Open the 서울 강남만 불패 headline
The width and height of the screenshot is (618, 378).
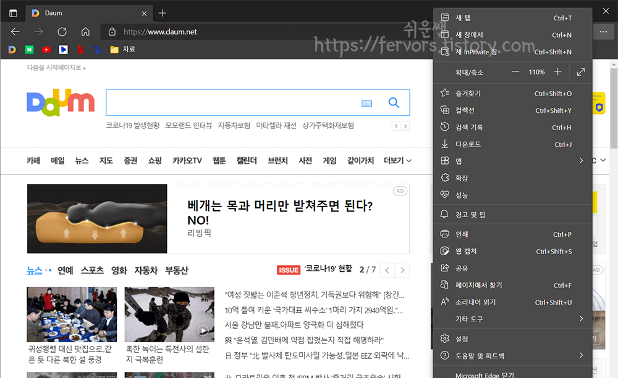[x=294, y=325]
